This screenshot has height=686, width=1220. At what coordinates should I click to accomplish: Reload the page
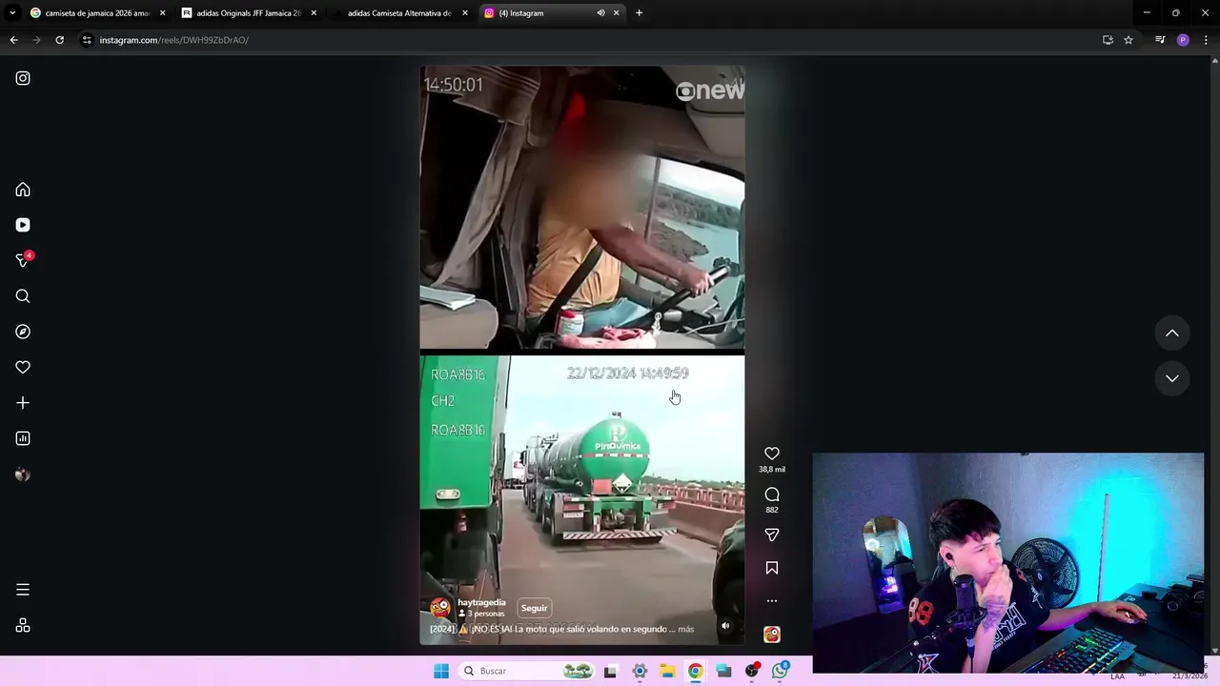tap(59, 40)
